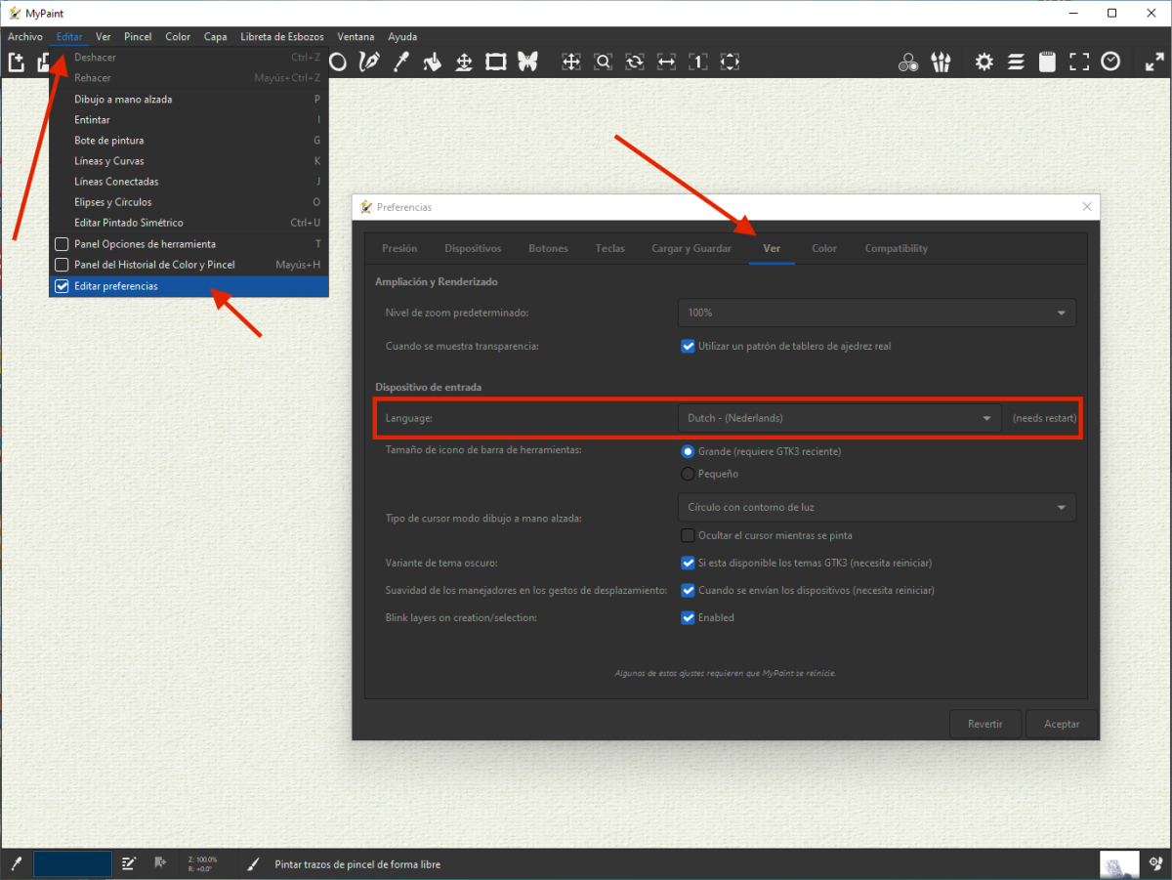This screenshot has width=1172, height=880.
Task: Open the brush settings gear icon
Action: [984, 62]
